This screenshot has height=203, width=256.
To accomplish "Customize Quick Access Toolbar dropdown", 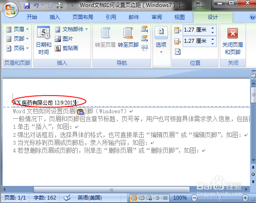I will pyautogui.click(x=72, y=6).
